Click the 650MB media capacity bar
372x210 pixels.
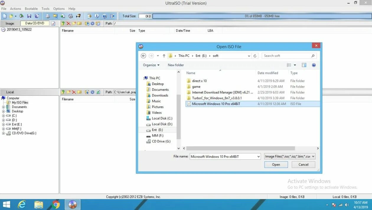pos(262,16)
